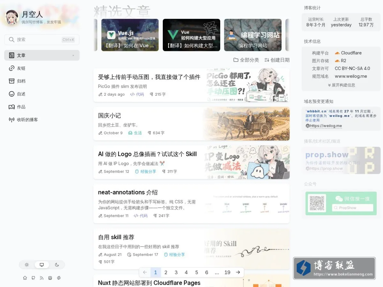Image resolution: width=383 pixels, height=287 pixels.
Task: Click the sort icon next to 创建日期
Action: pos(267,60)
